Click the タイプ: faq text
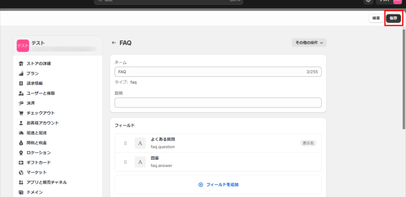 point(126,83)
